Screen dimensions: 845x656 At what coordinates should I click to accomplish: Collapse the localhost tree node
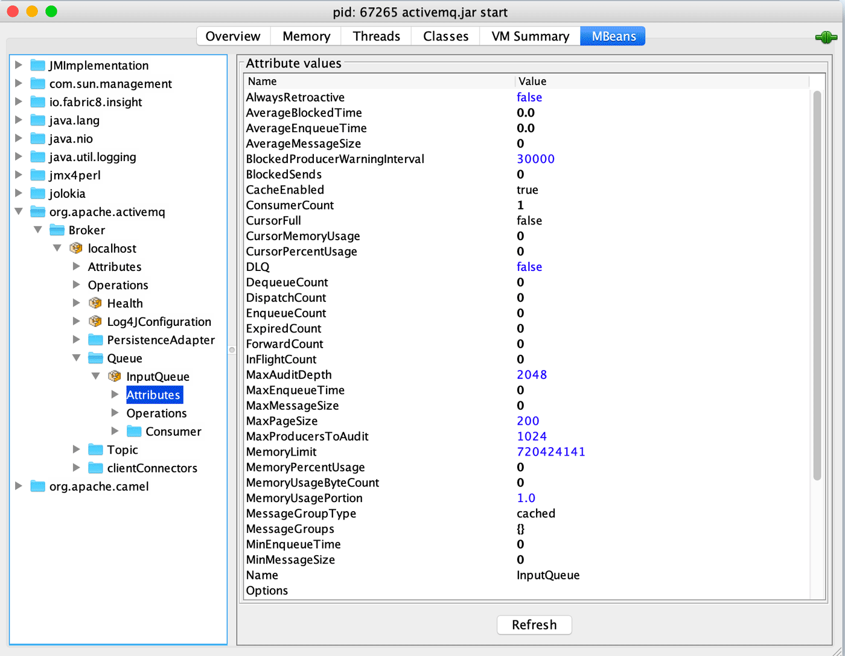pyautogui.click(x=57, y=248)
